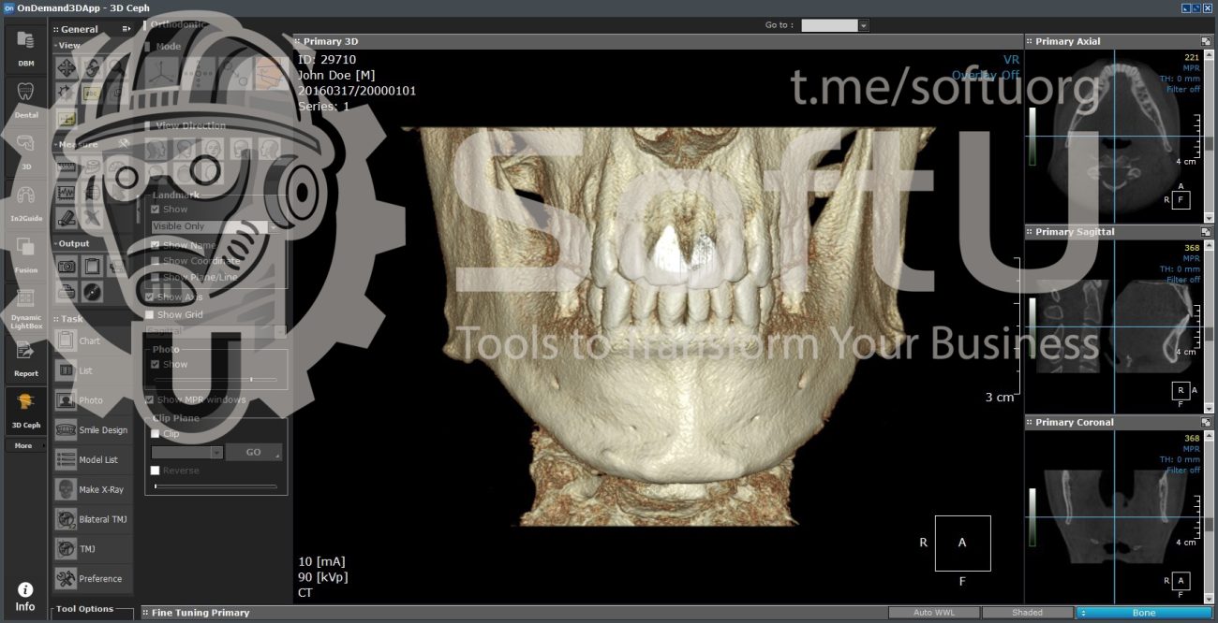
Task: Print using the printer icon in Output
Action: [x=66, y=292]
